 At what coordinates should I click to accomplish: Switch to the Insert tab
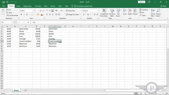(x=18, y=6)
